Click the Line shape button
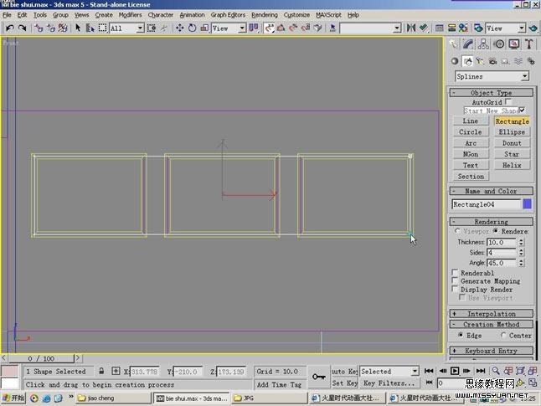 (471, 121)
